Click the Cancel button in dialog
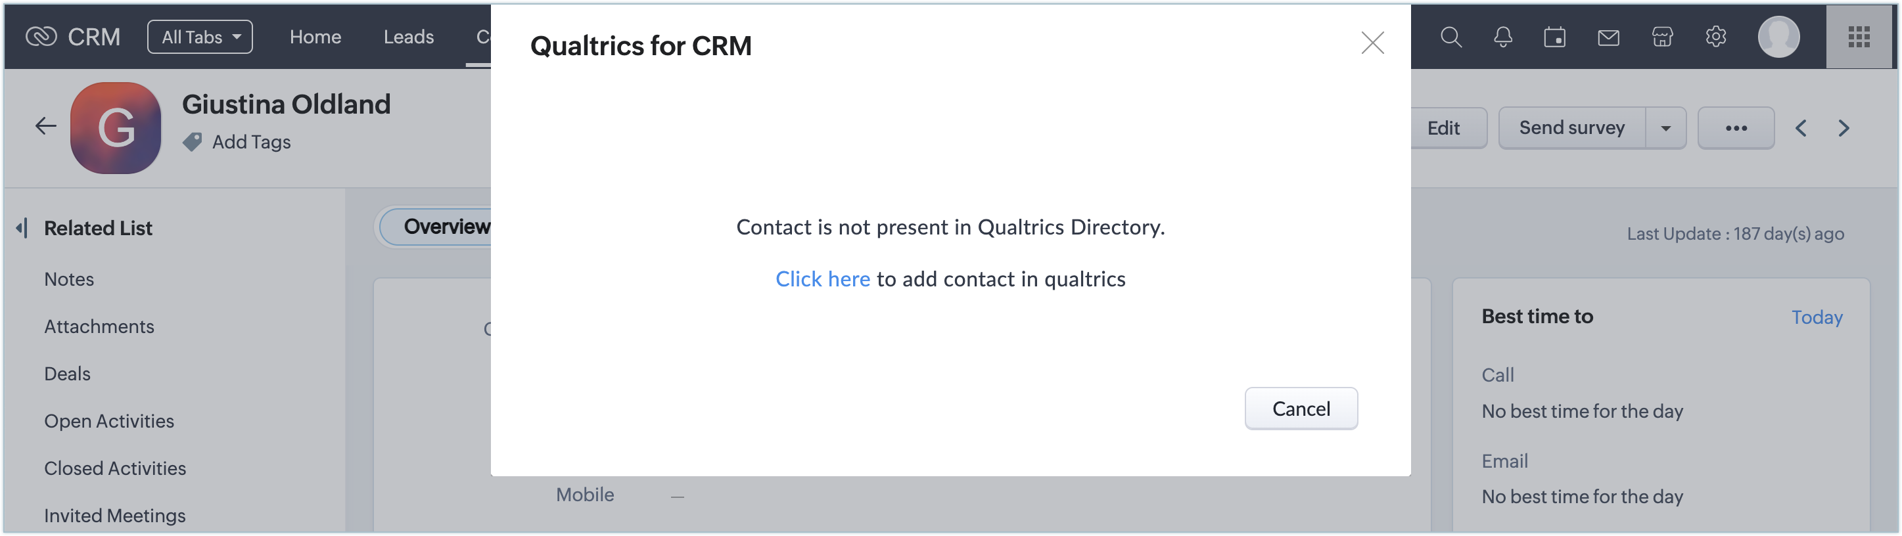1902x536 pixels. pyautogui.click(x=1300, y=409)
